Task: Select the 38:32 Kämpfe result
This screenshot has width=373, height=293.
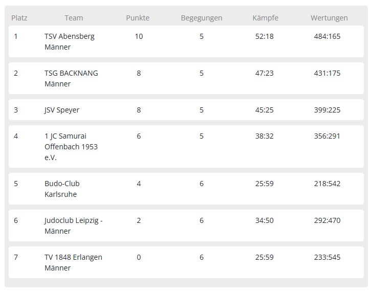Action: pos(265,137)
